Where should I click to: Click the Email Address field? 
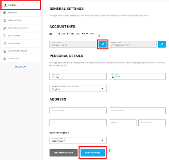(x=132, y=44)
